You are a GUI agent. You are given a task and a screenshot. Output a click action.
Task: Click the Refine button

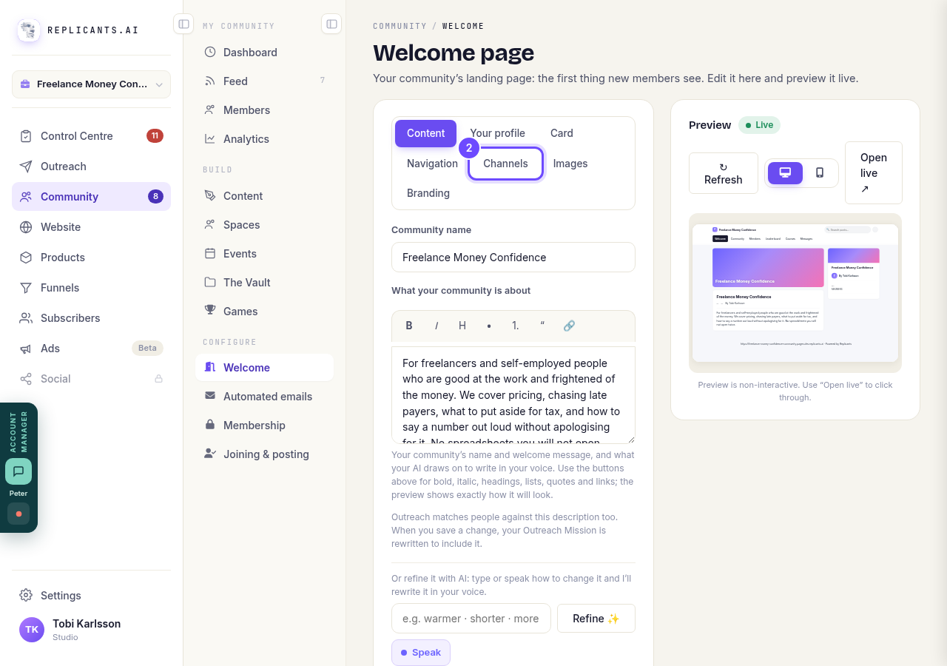(596, 619)
